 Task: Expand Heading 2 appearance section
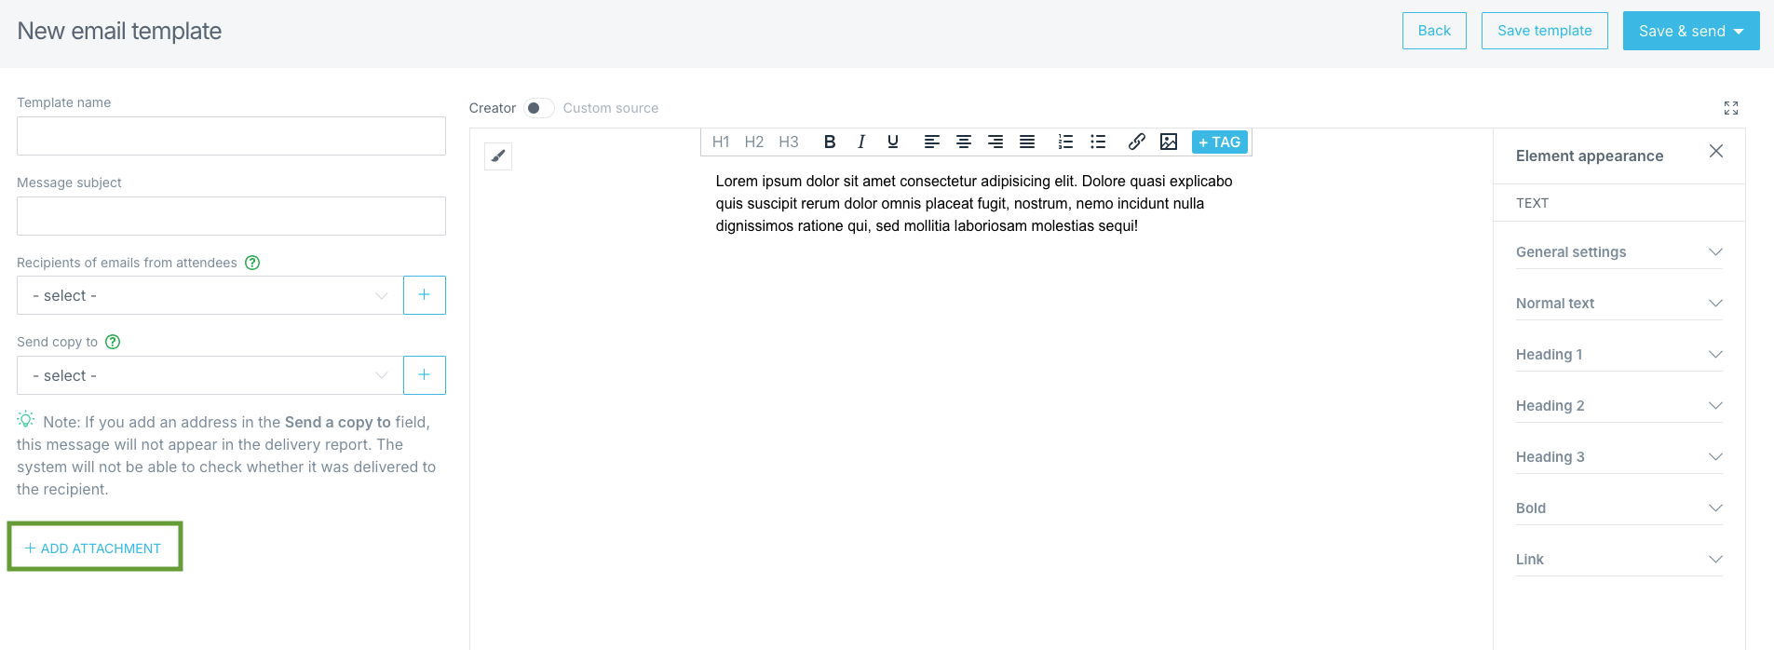(x=1619, y=406)
